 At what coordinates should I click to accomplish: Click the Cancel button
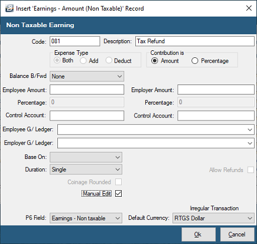point(237,235)
